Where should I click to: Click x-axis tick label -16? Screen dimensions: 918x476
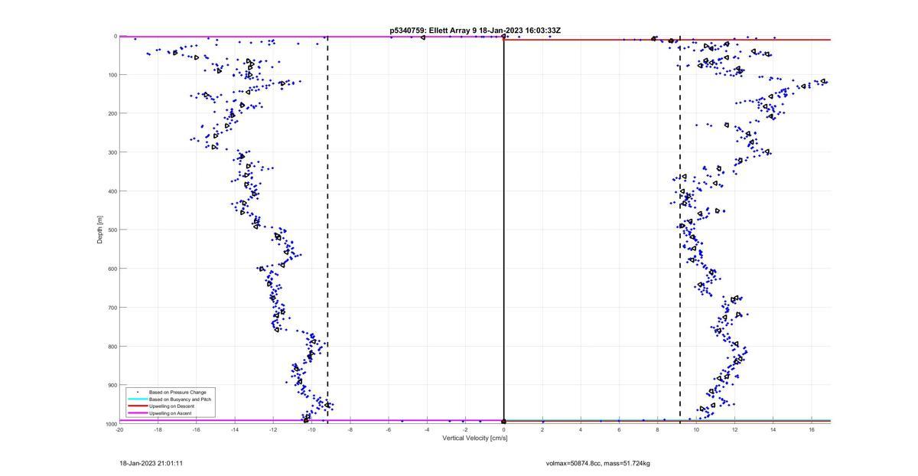(196, 429)
